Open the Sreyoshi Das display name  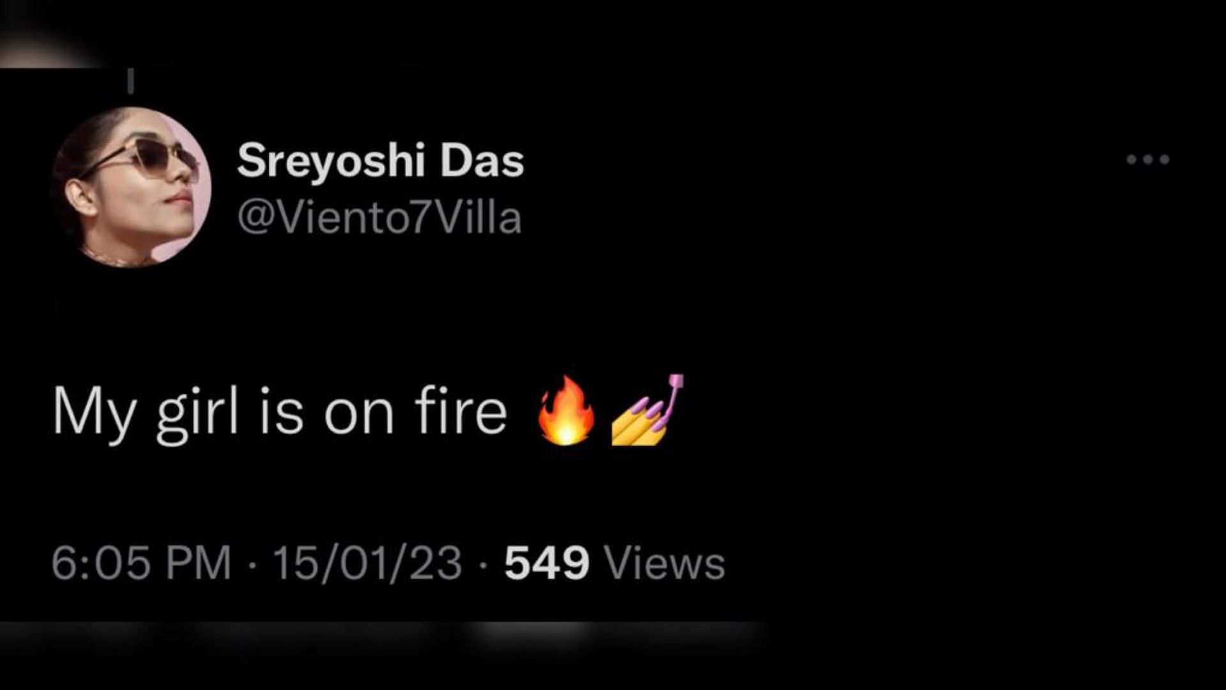point(381,160)
